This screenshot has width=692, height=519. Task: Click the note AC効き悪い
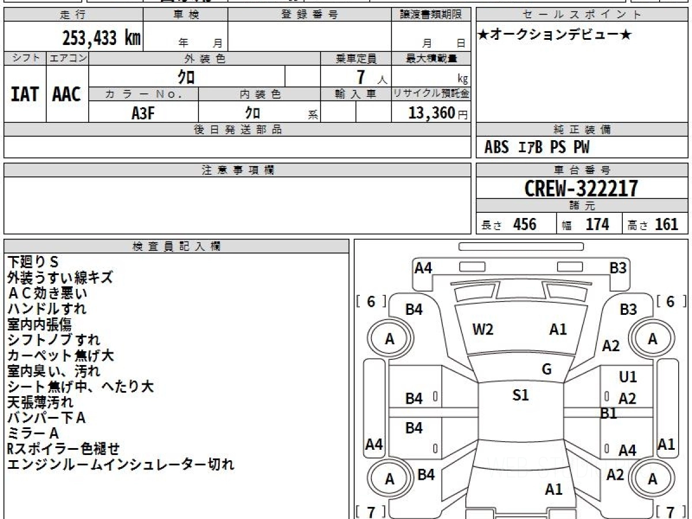point(47,293)
